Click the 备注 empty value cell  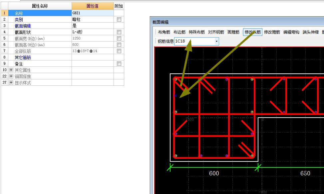click(x=93, y=64)
